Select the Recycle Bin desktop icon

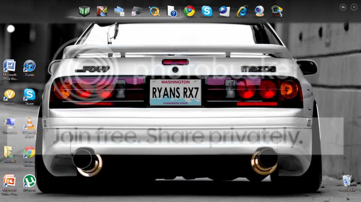click(x=347, y=183)
